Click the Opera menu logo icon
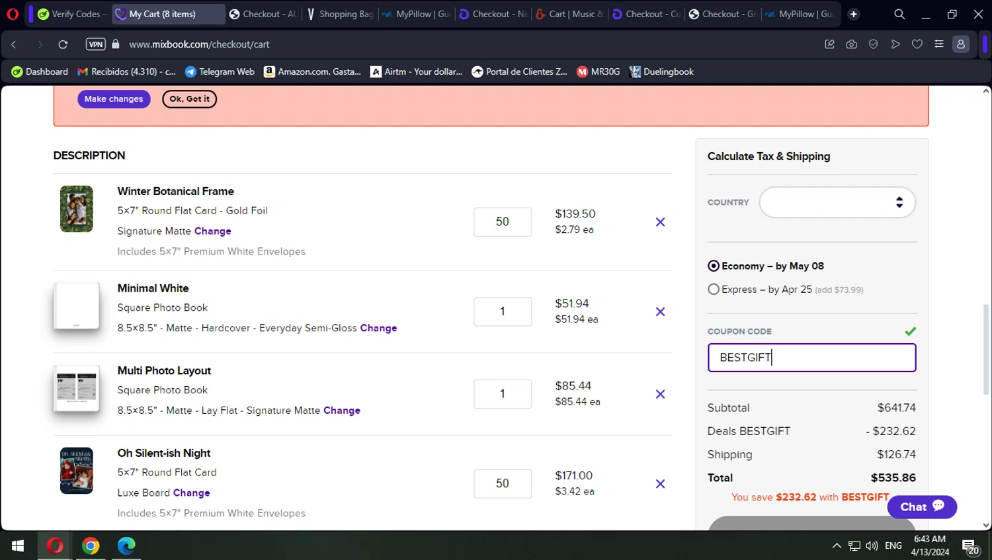The height and width of the screenshot is (560, 992). (12, 14)
